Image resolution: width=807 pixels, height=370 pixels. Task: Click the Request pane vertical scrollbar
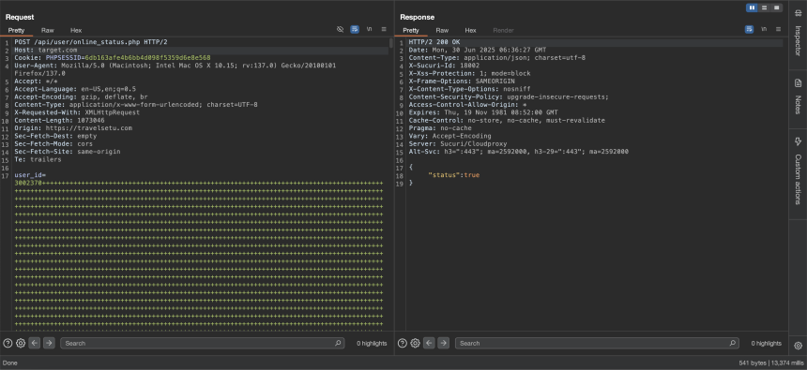391,43
